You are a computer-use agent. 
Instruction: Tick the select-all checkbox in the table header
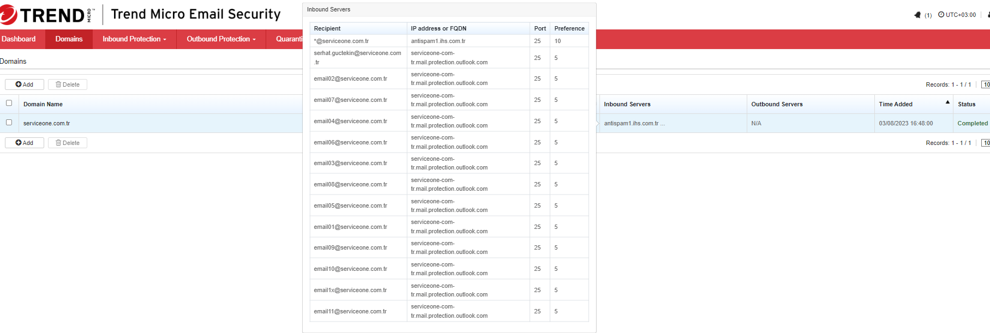coord(9,103)
